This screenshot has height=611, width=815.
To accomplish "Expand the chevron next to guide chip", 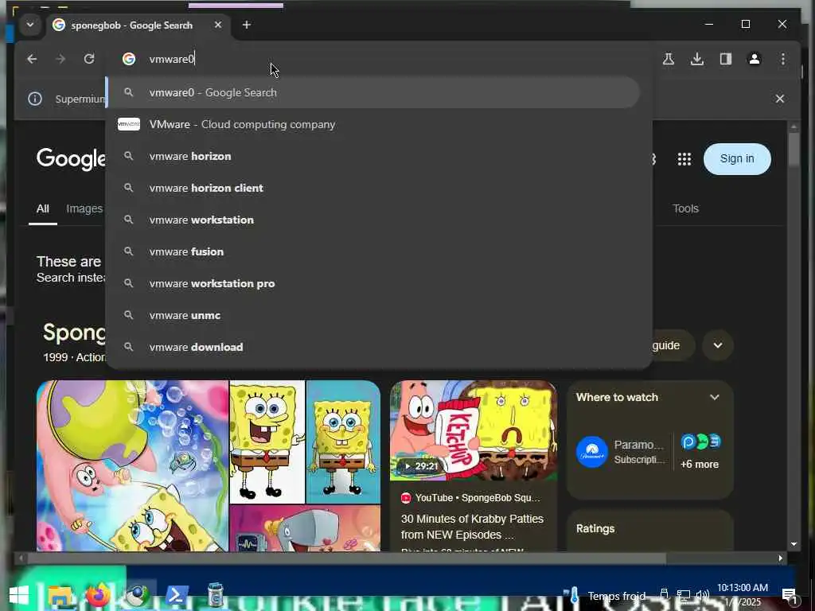I will pos(717,345).
